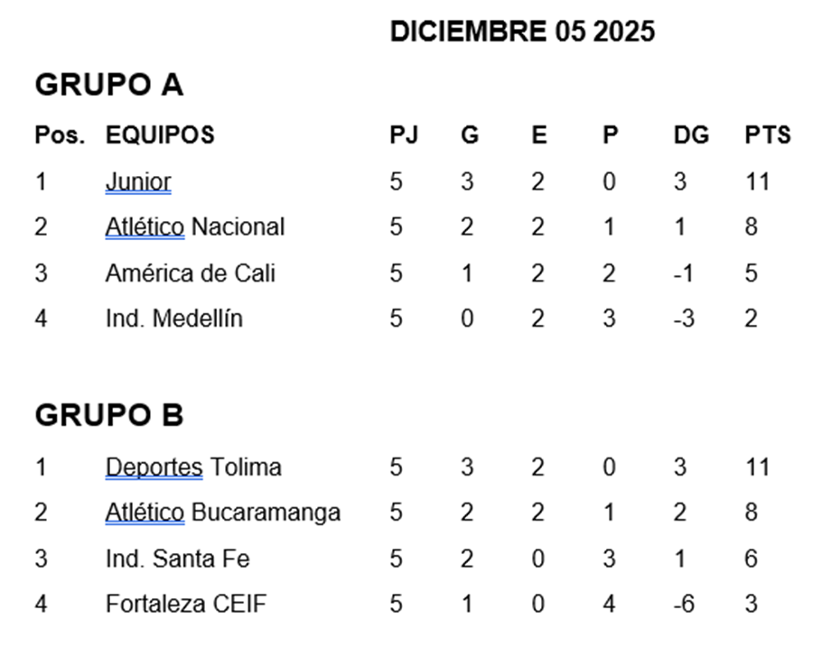Click the PTS column header
Image resolution: width=813 pixels, height=647 pixels.
point(767,135)
